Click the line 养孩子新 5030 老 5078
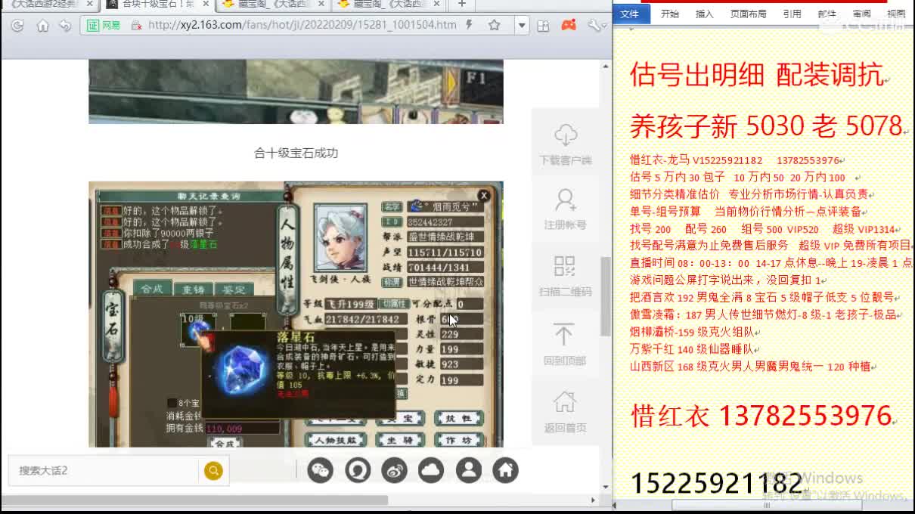 [766, 125]
